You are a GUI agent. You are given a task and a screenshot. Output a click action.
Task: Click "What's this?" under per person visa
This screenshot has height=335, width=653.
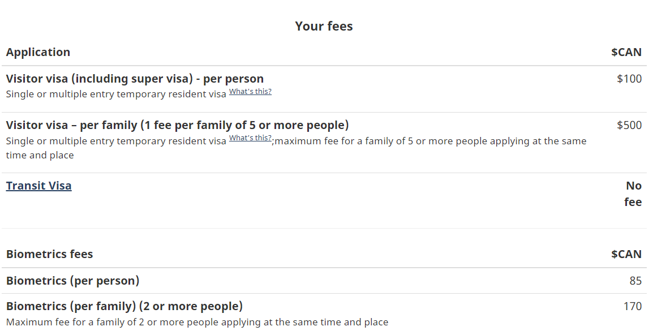pyautogui.click(x=250, y=92)
